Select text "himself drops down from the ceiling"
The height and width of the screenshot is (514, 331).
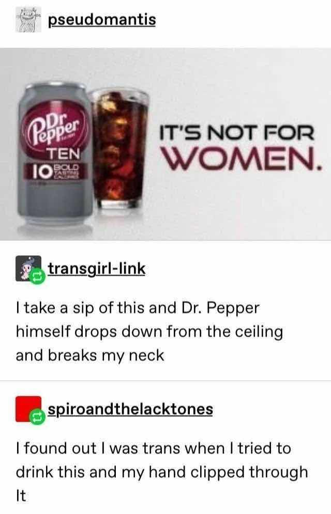pyautogui.click(x=149, y=332)
